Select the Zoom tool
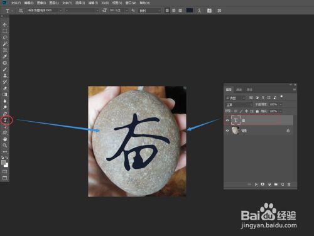The height and width of the screenshot is (236, 314). [x=5, y=145]
